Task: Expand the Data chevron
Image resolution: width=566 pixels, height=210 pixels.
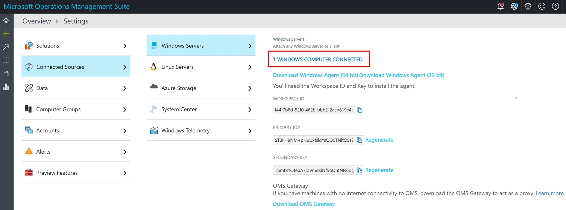Action: click(125, 88)
